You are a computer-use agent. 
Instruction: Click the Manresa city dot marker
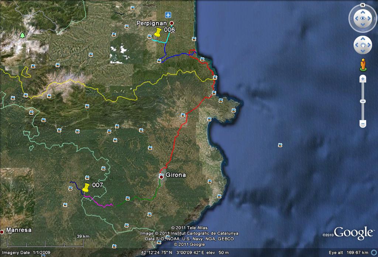click(2, 232)
